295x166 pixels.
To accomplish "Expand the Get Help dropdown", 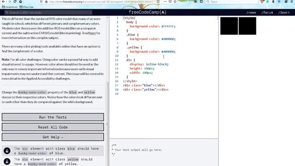I will [x=53, y=137].
